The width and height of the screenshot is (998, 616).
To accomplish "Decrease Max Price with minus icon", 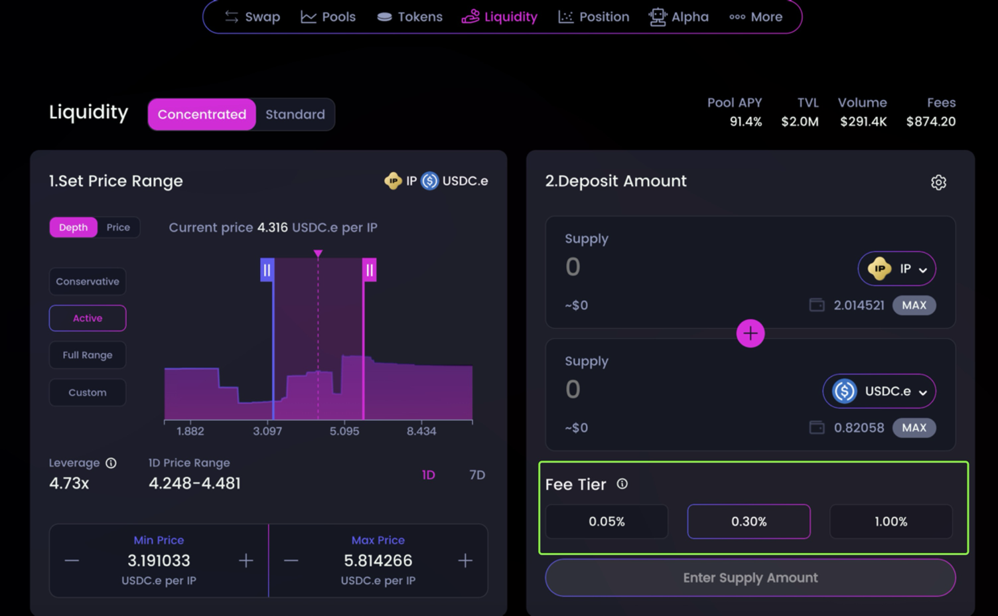I will [291, 561].
